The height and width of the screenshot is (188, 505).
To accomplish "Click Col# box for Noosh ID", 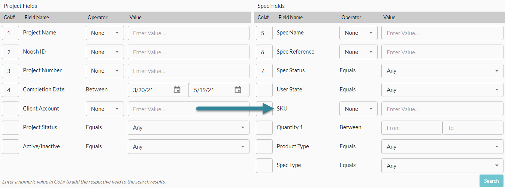I will point(10,52).
